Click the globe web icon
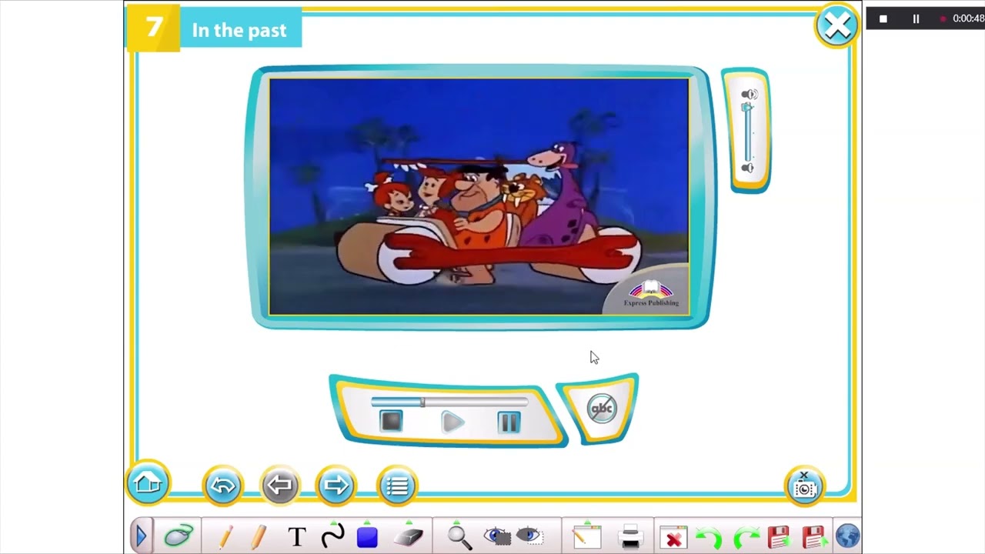Viewport: 985px width, 554px height. [847, 536]
